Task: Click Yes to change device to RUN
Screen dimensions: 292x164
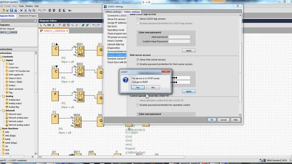Action: pos(138,87)
